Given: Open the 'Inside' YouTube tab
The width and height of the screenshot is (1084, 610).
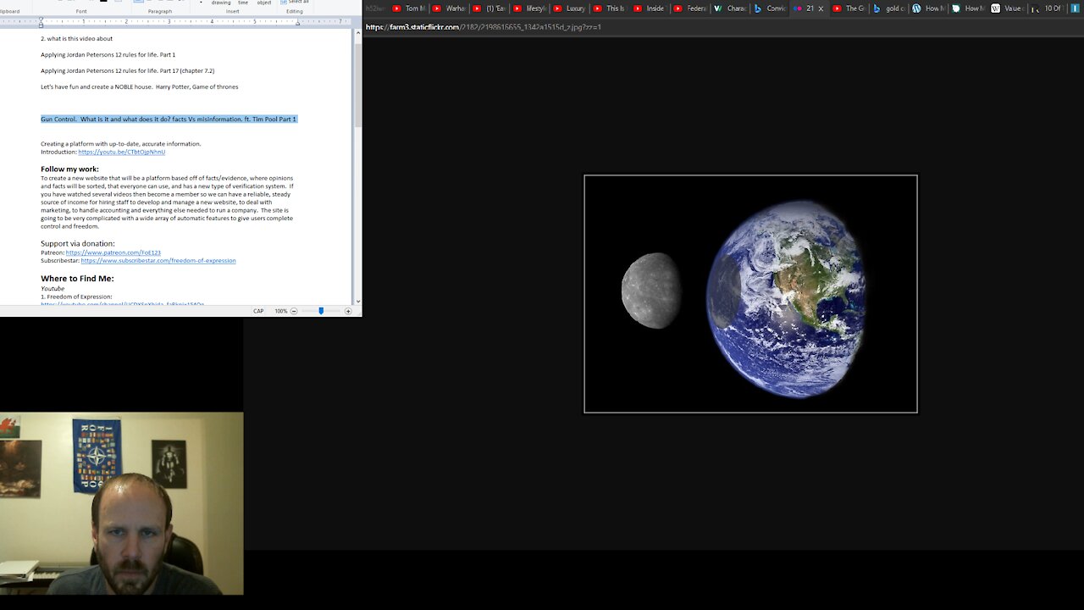Looking at the screenshot, I should pyautogui.click(x=650, y=8).
